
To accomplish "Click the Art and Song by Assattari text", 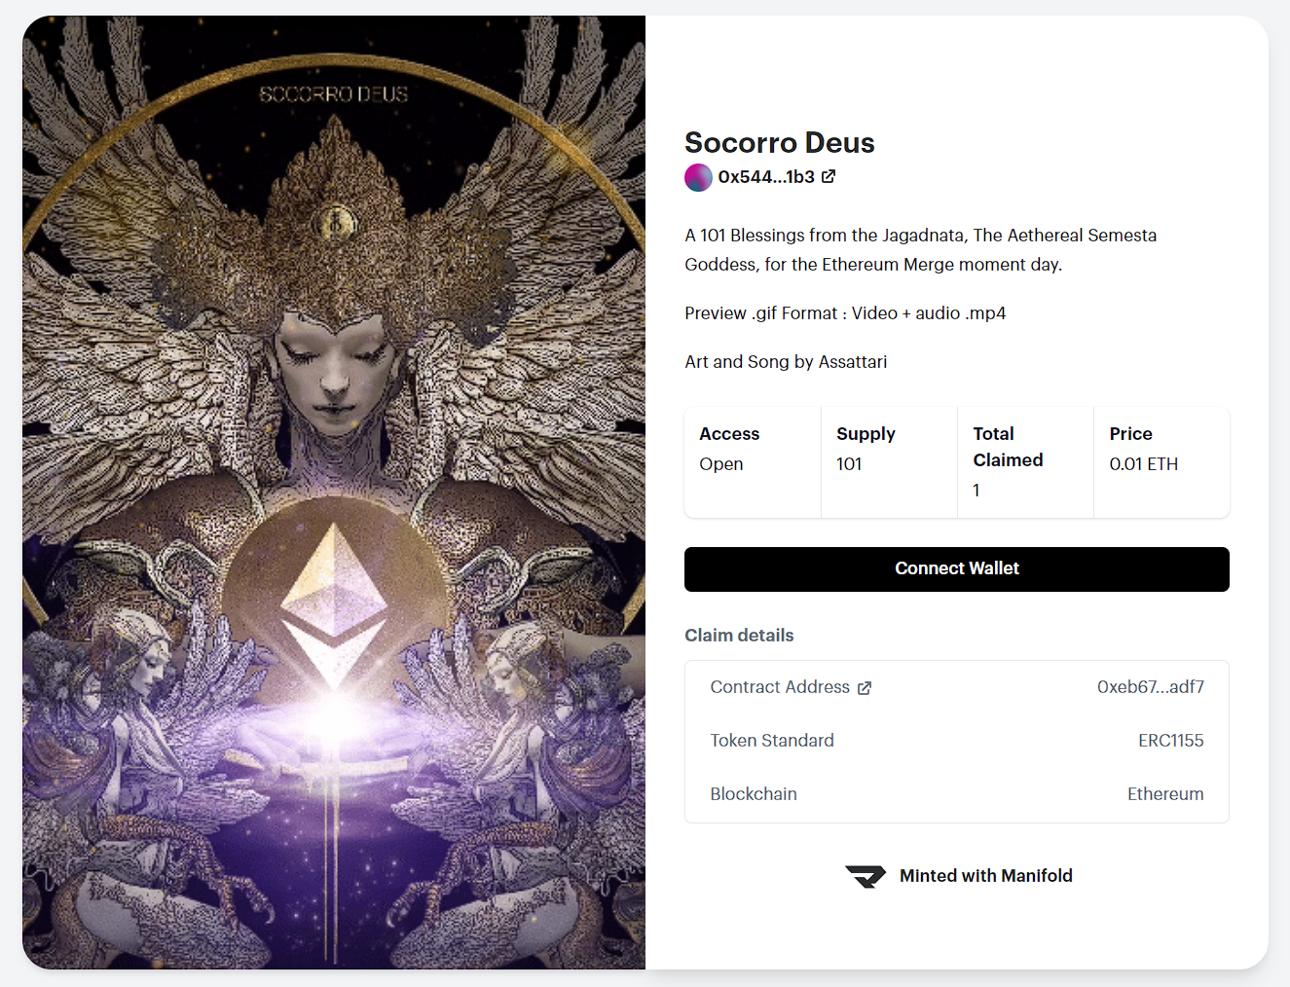I will (786, 362).
